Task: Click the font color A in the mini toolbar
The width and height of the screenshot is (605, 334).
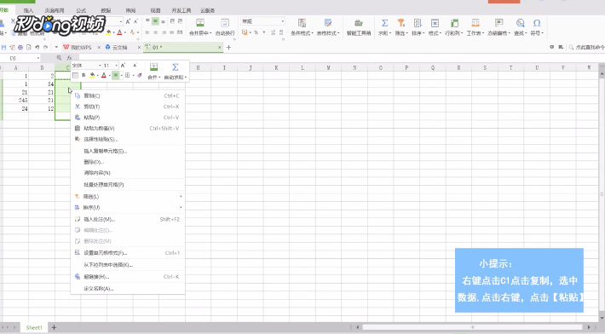Action: (x=104, y=75)
